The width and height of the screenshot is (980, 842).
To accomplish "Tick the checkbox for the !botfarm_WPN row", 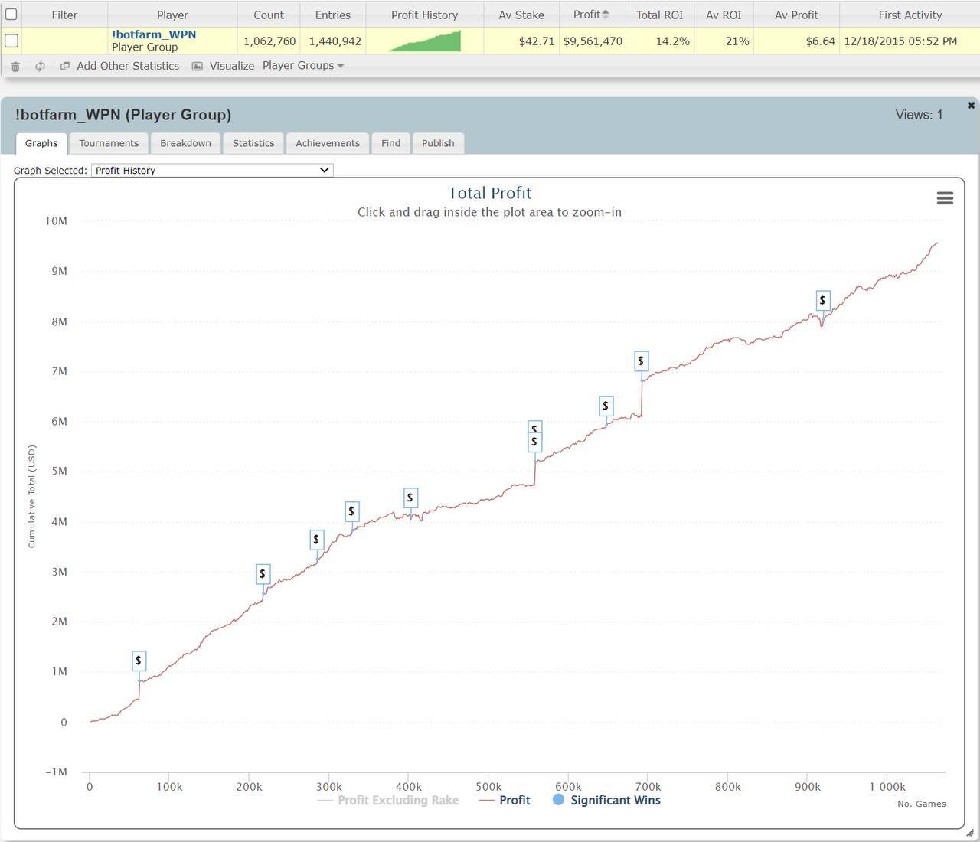I will [11, 41].
